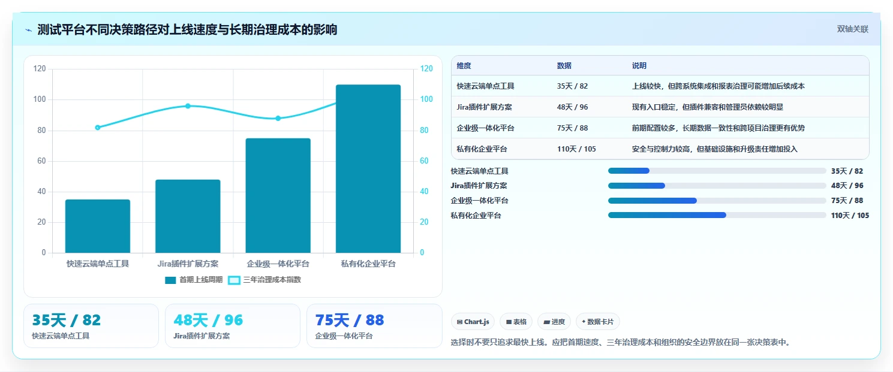Select the 进度 tag
The height and width of the screenshot is (372, 893).
tap(554, 322)
